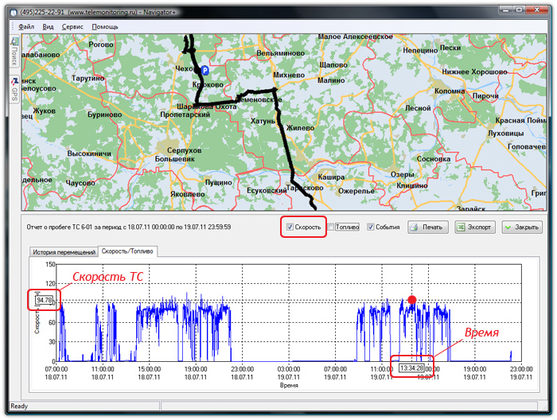Viewport: 557px width, 420px height.
Task: Toggle the События checkbox
Action: 371,227
